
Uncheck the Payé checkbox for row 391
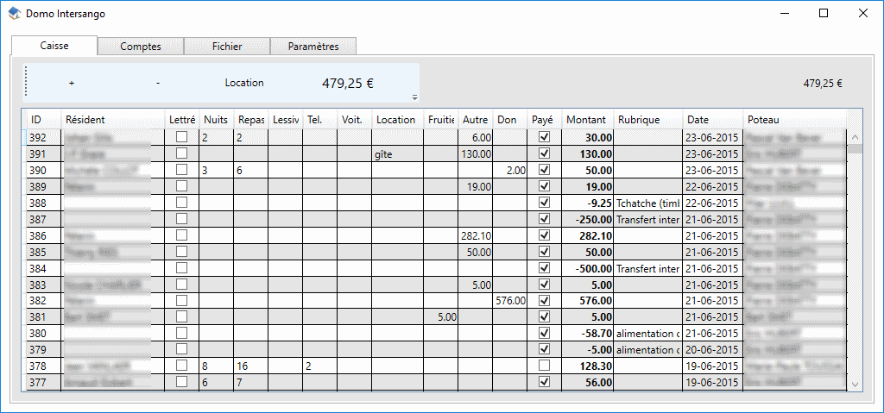click(x=544, y=153)
